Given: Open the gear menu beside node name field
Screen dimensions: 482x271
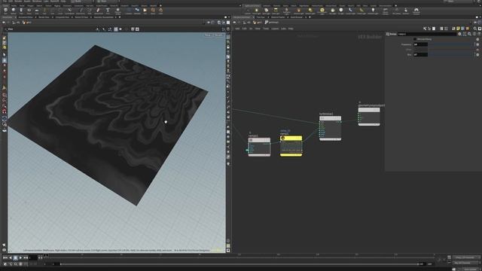Looking at the screenshot, I should (x=459, y=34).
